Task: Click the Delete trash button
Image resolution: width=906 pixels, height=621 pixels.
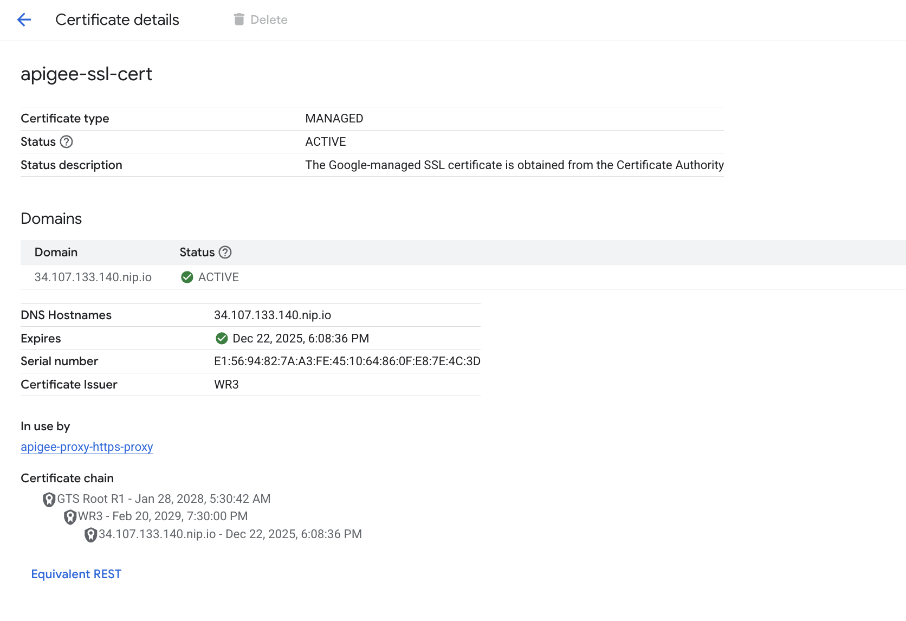Action: pyautogui.click(x=261, y=20)
